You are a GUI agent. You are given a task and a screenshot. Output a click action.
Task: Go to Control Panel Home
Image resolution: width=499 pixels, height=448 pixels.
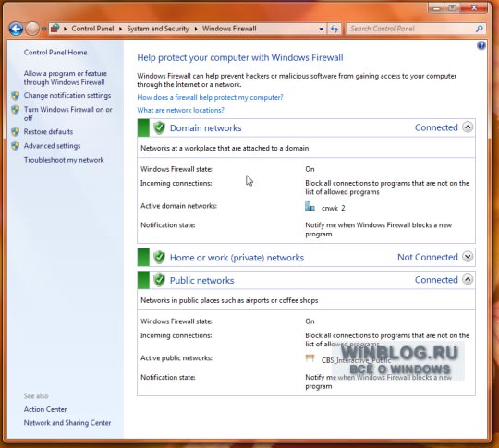55,53
